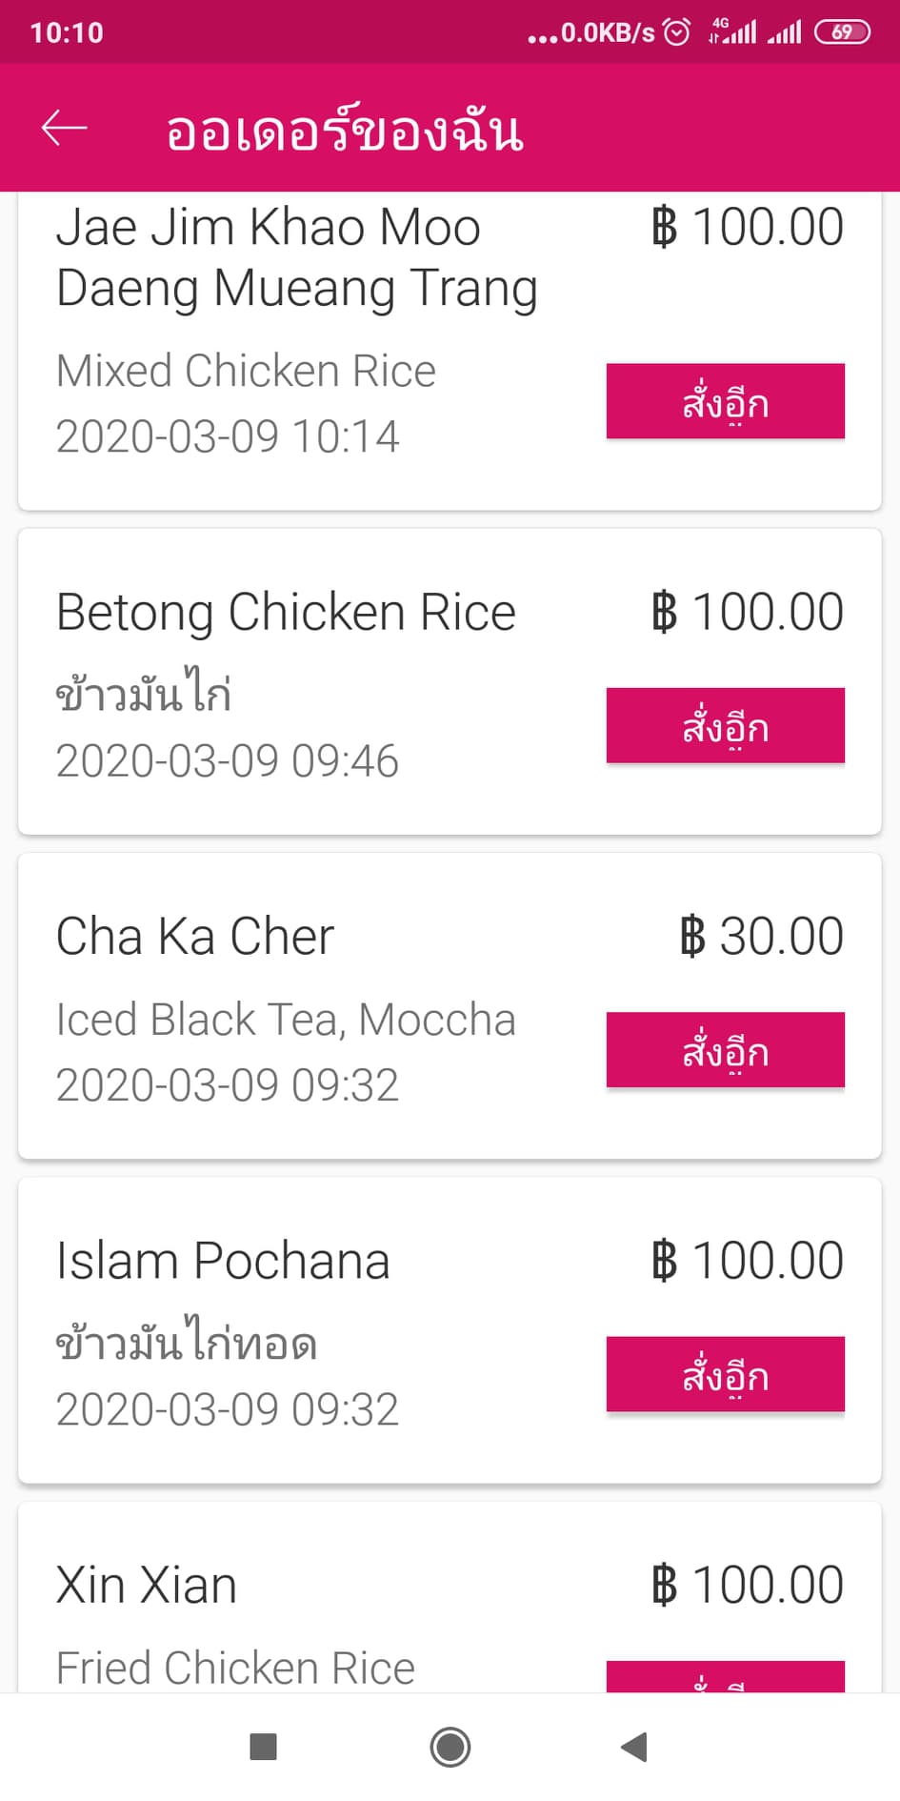Select the Iced Black Tea, Moccha item text

(286, 1020)
